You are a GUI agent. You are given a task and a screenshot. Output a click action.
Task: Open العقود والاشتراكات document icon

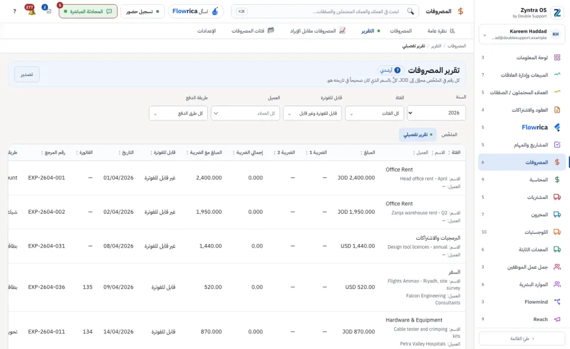click(557, 109)
